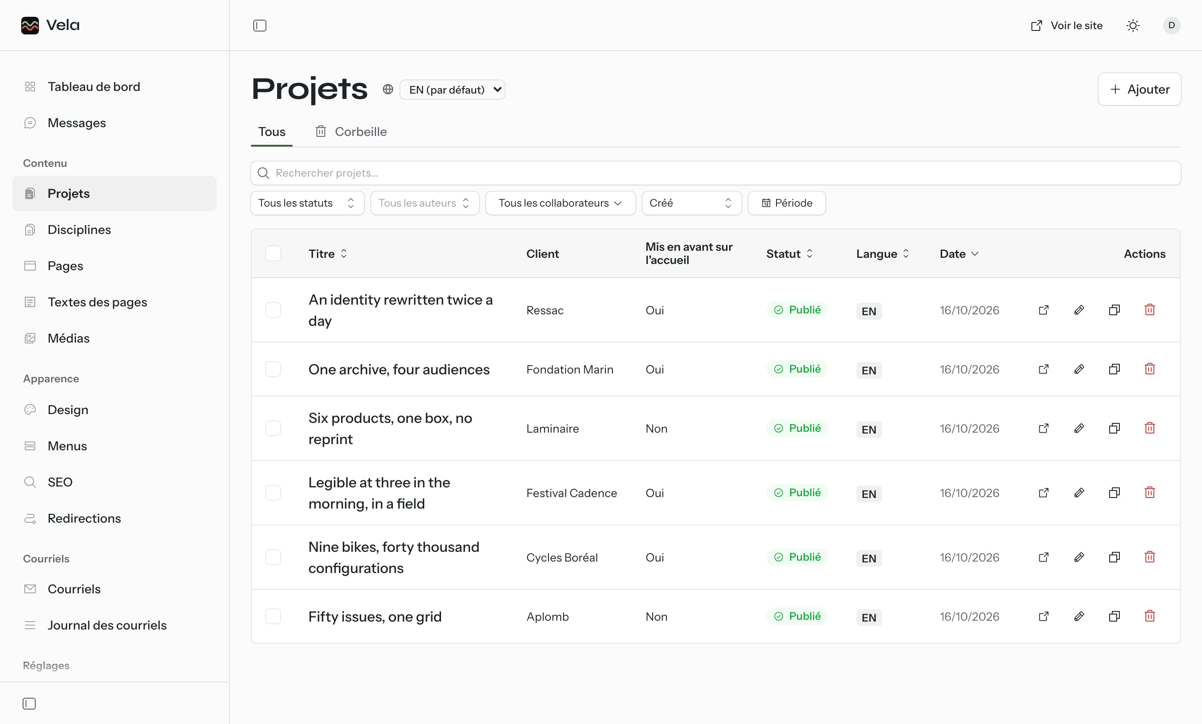Open Disciplines in the sidebar
Screen dimensions: 1202x724
[114, 230]
